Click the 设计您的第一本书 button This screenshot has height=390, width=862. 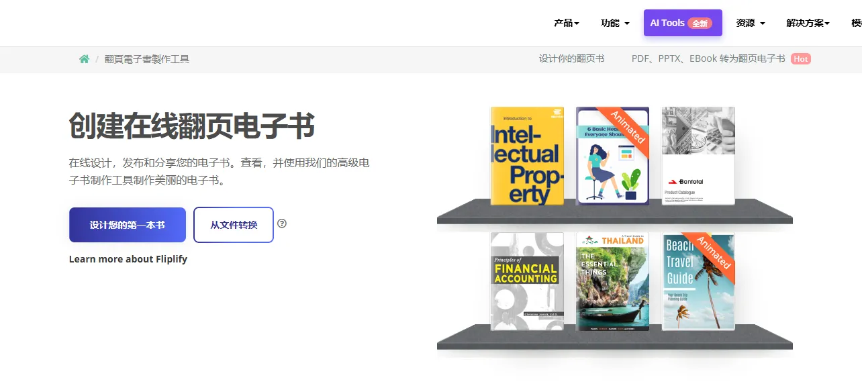(128, 225)
